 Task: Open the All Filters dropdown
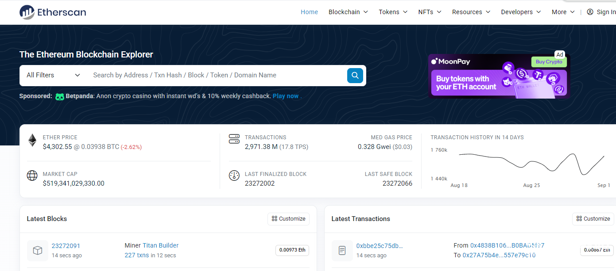(x=53, y=75)
